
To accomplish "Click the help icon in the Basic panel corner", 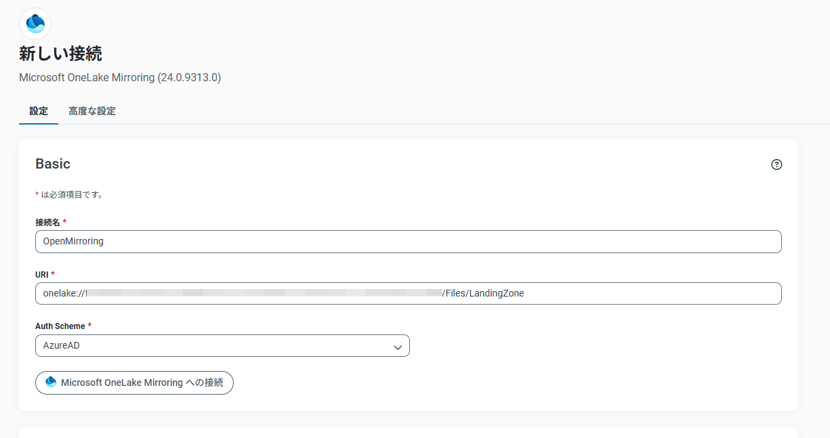I will (x=776, y=164).
